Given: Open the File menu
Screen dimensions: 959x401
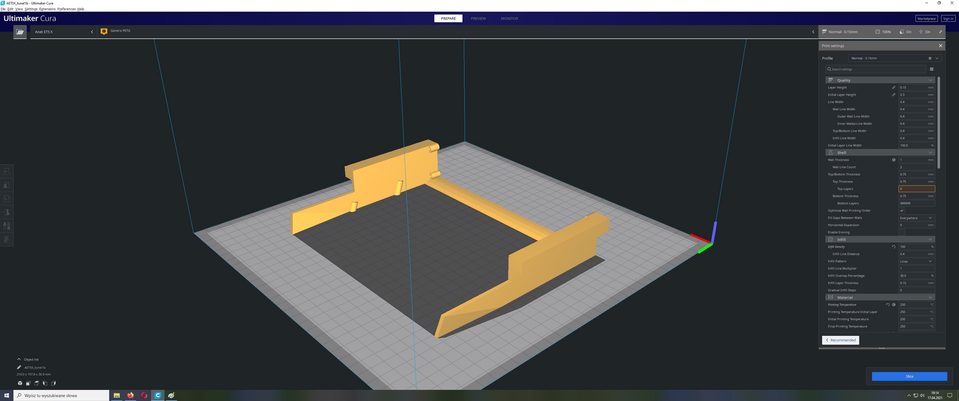Looking at the screenshot, I should click(x=3, y=9).
